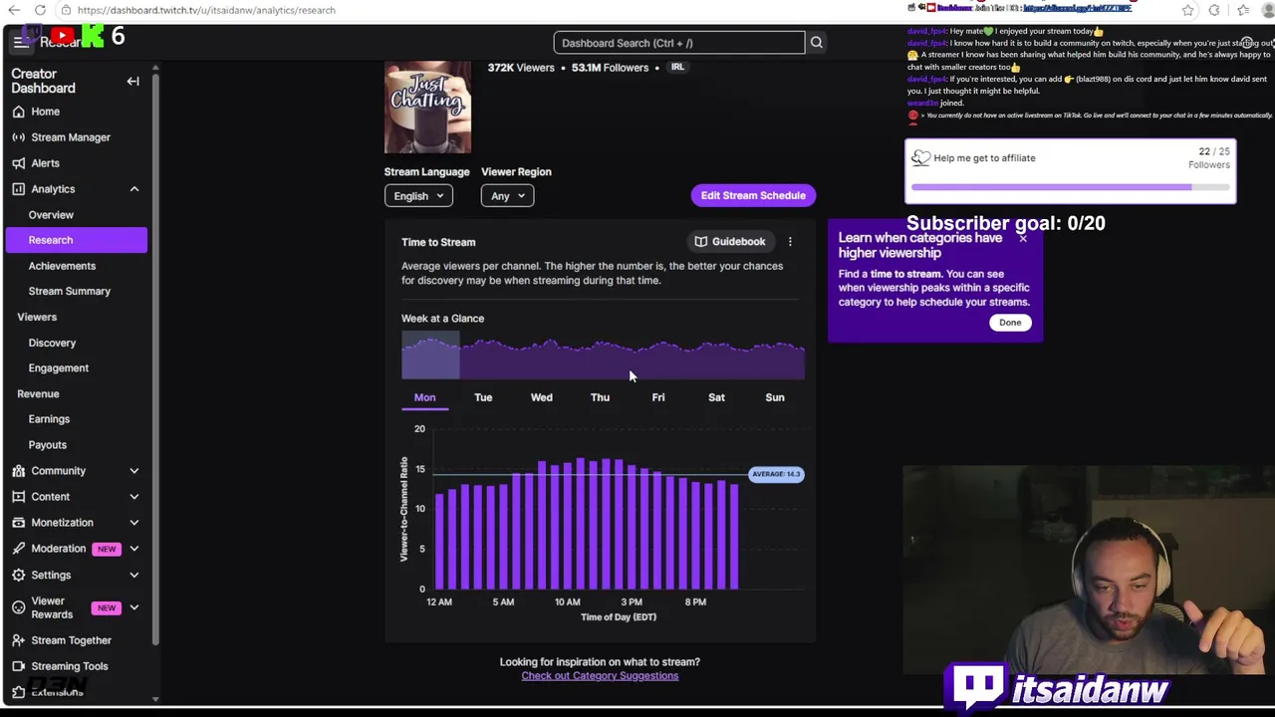The image size is (1275, 717).
Task: Expand the Monetization section chevron
Action: (133, 523)
